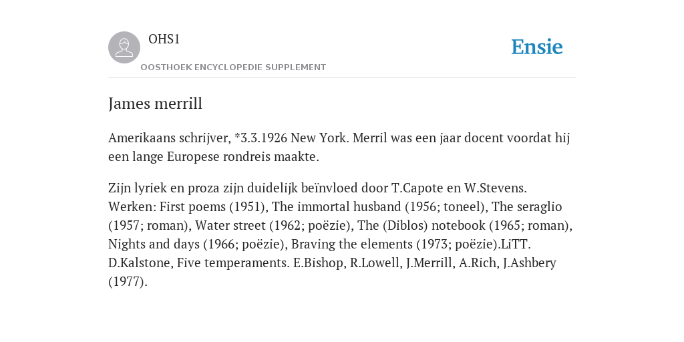Select the Oosthoek Encyclopedie Supplement label
The width and height of the screenshot is (684, 342).
233,67
